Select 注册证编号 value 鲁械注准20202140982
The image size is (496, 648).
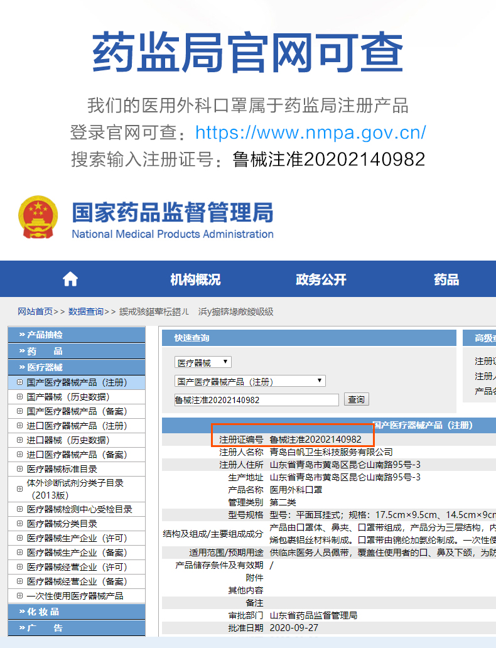pyautogui.click(x=315, y=440)
